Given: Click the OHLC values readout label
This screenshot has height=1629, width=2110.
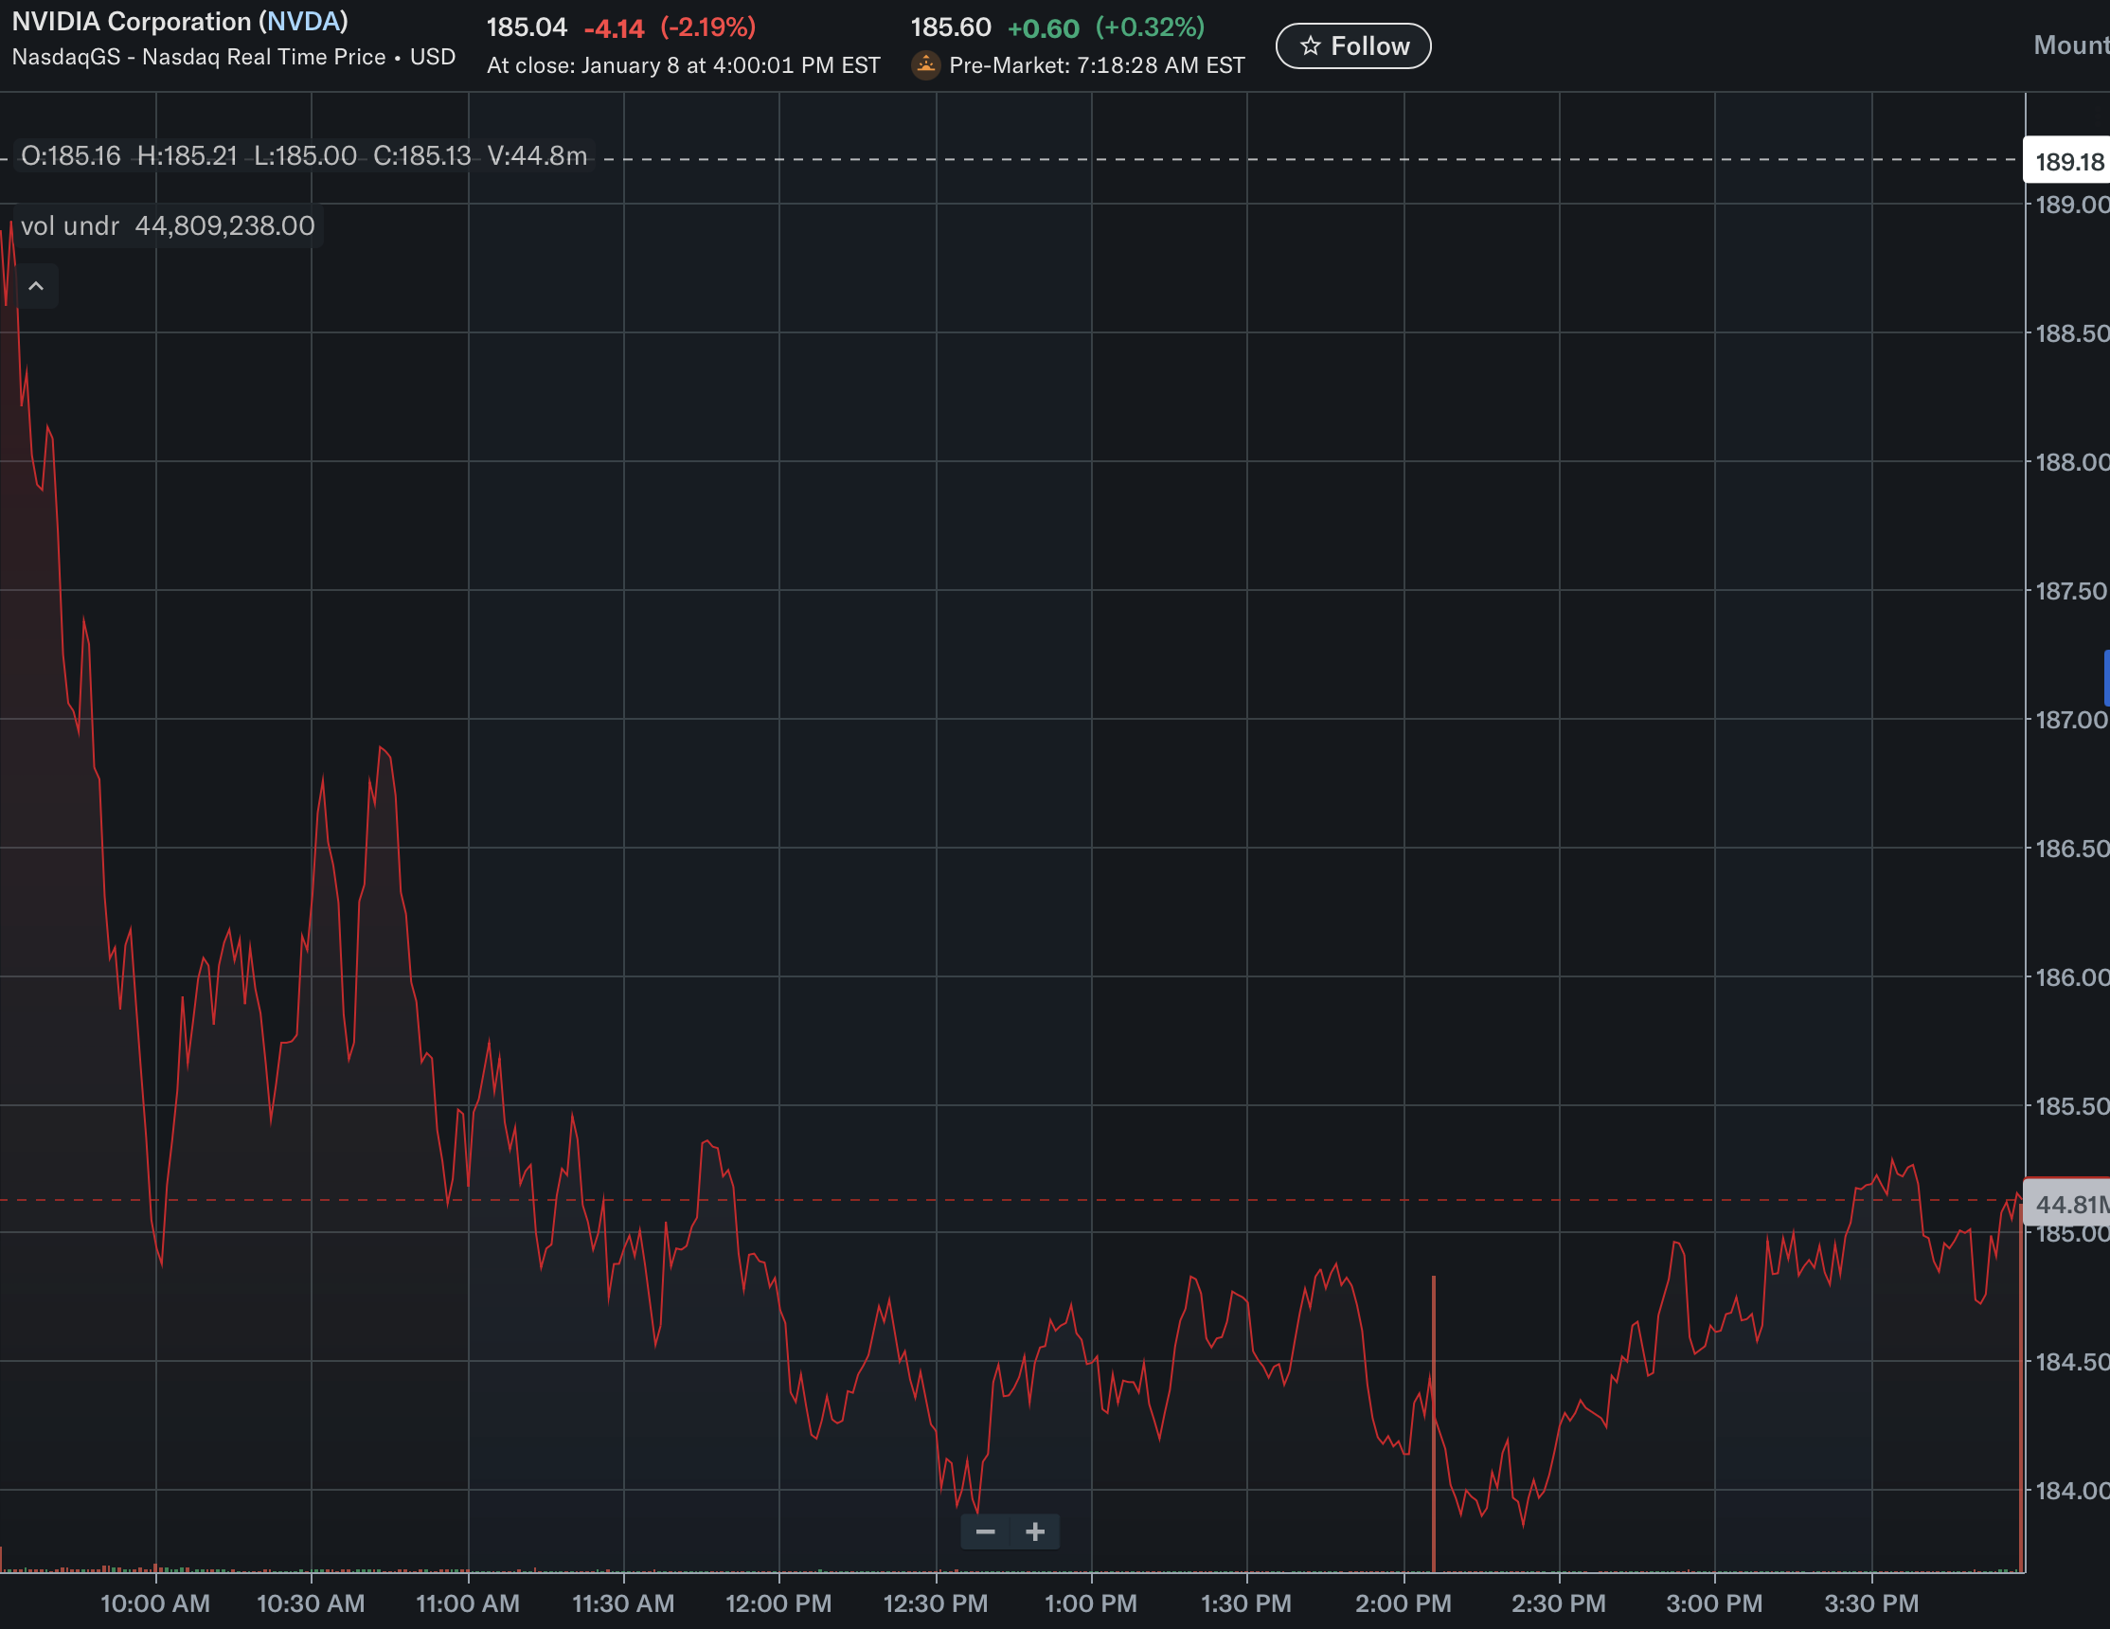Looking at the screenshot, I should tap(303, 156).
